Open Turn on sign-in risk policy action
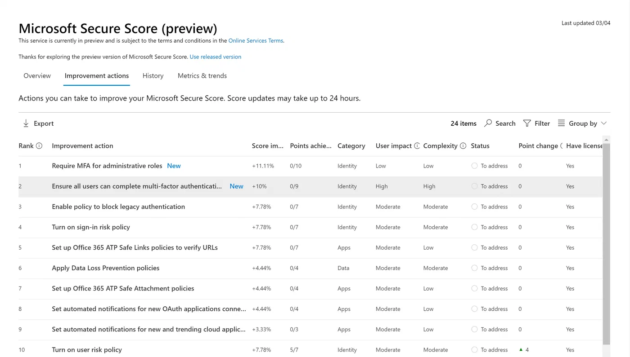Screen dimensions: 630x357 pyautogui.click(x=91, y=227)
